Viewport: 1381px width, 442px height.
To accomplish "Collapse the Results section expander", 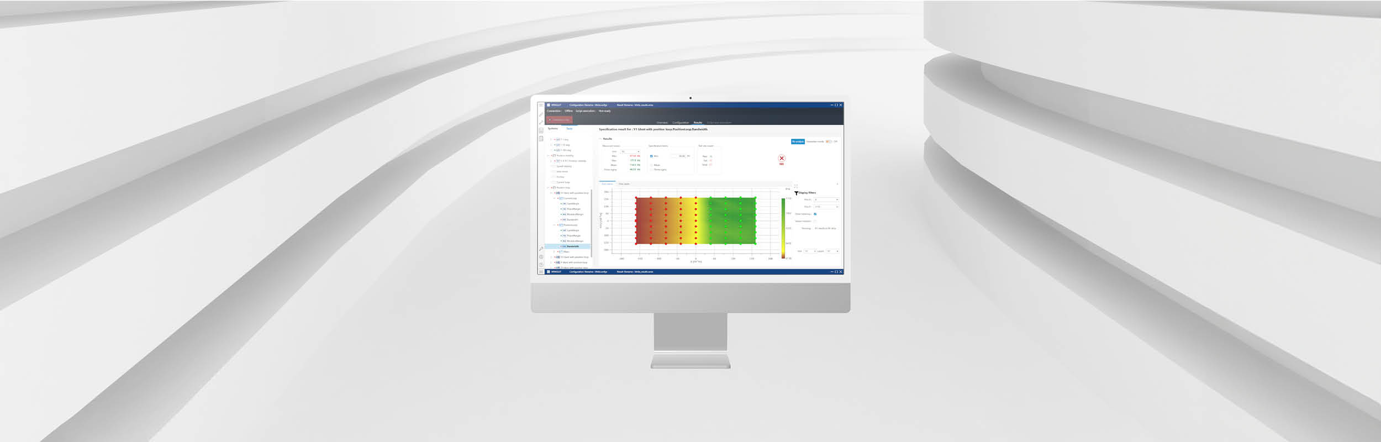I will pyautogui.click(x=601, y=139).
